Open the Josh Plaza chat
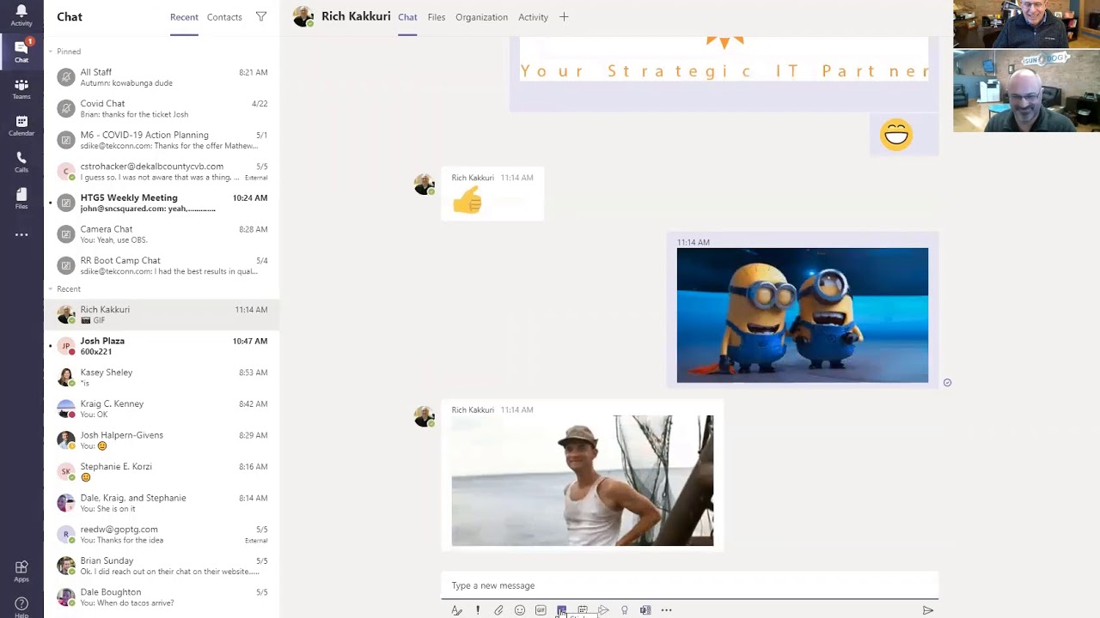 162,346
